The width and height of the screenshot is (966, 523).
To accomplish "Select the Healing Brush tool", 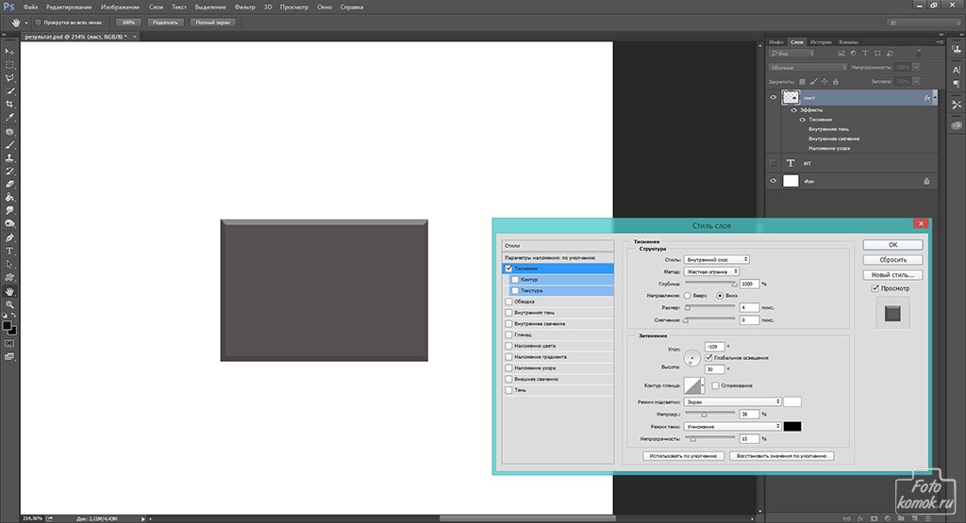I will 9,132.
